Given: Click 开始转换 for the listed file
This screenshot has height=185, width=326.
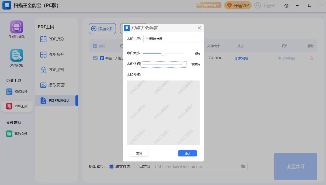Looking at the screenshot, I should [287, 58].
